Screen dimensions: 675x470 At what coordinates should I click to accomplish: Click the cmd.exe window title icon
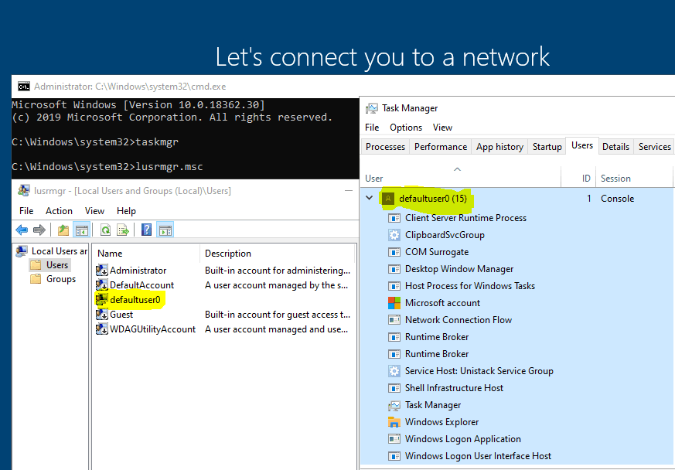(24, 87)
